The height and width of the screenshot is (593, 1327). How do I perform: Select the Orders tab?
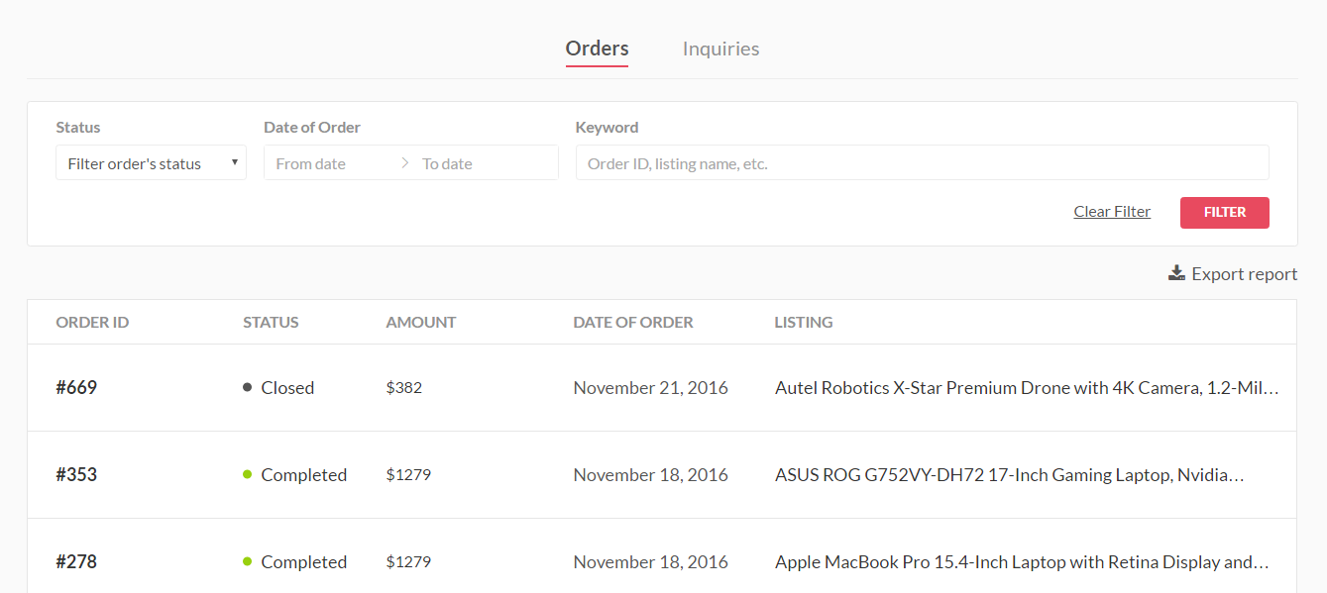pyautogui.click(x=597, y=49)
